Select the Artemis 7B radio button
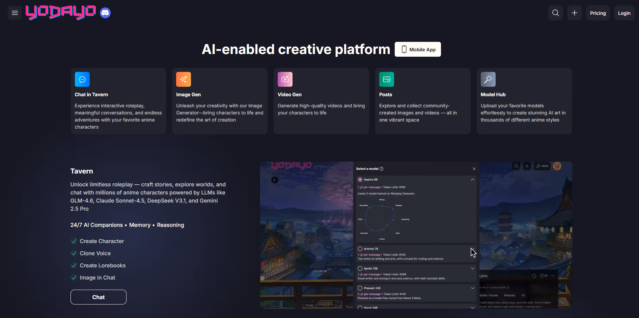Image resolution: width=639 pixels, height=318 pixels. point(360,249)
